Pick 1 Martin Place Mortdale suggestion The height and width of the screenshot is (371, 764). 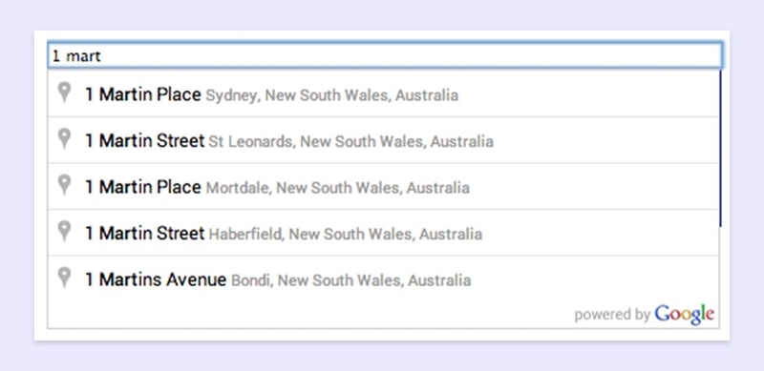pos(384,187)
